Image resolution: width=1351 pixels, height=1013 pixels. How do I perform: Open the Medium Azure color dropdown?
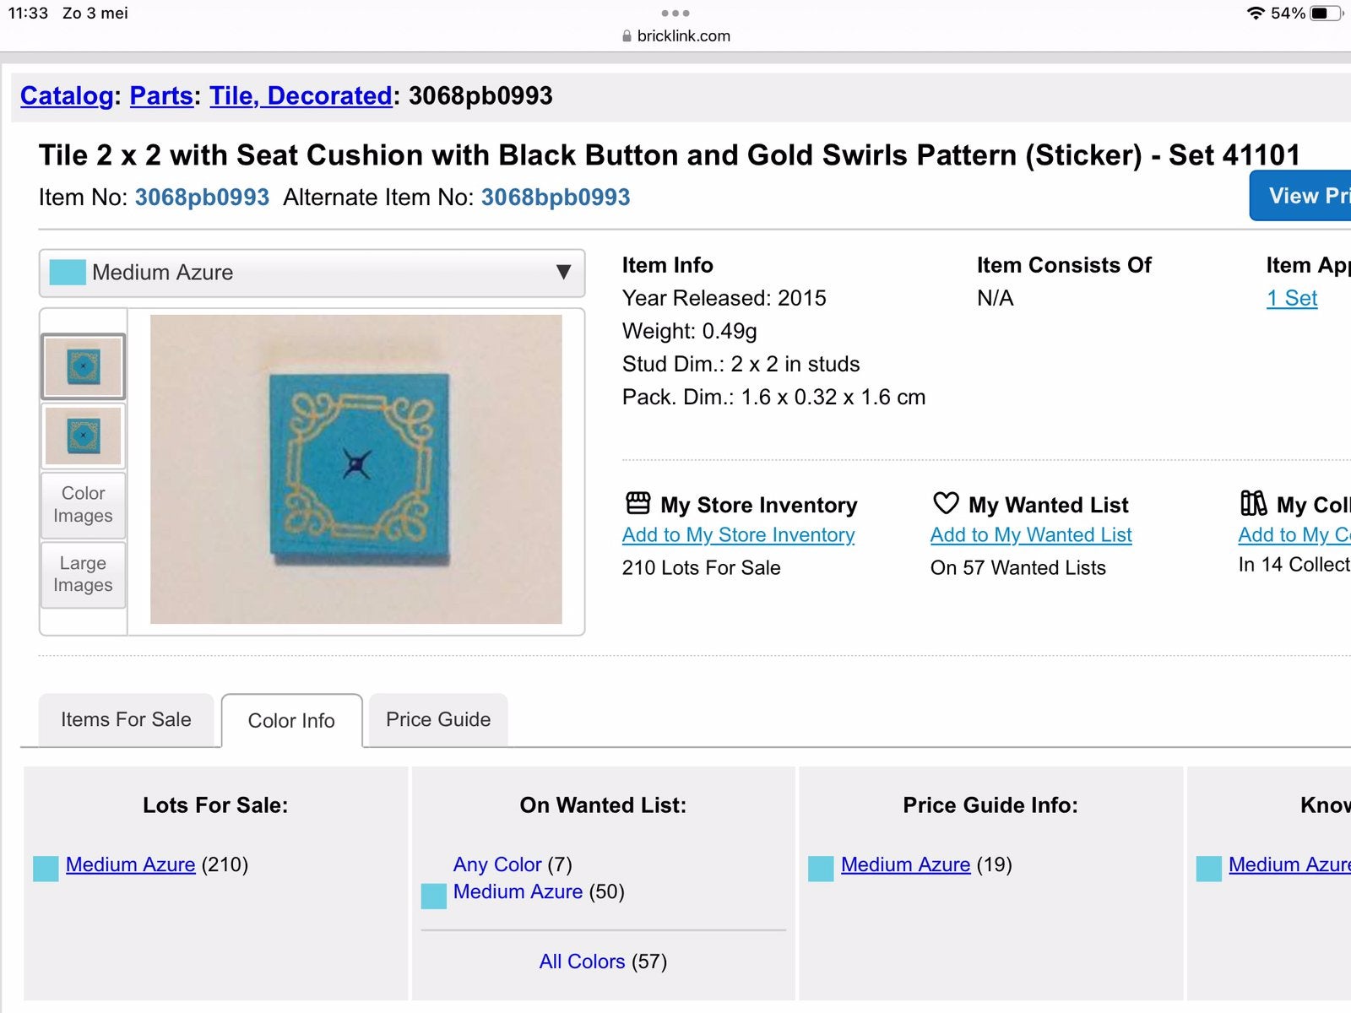(x=312, y=273)
